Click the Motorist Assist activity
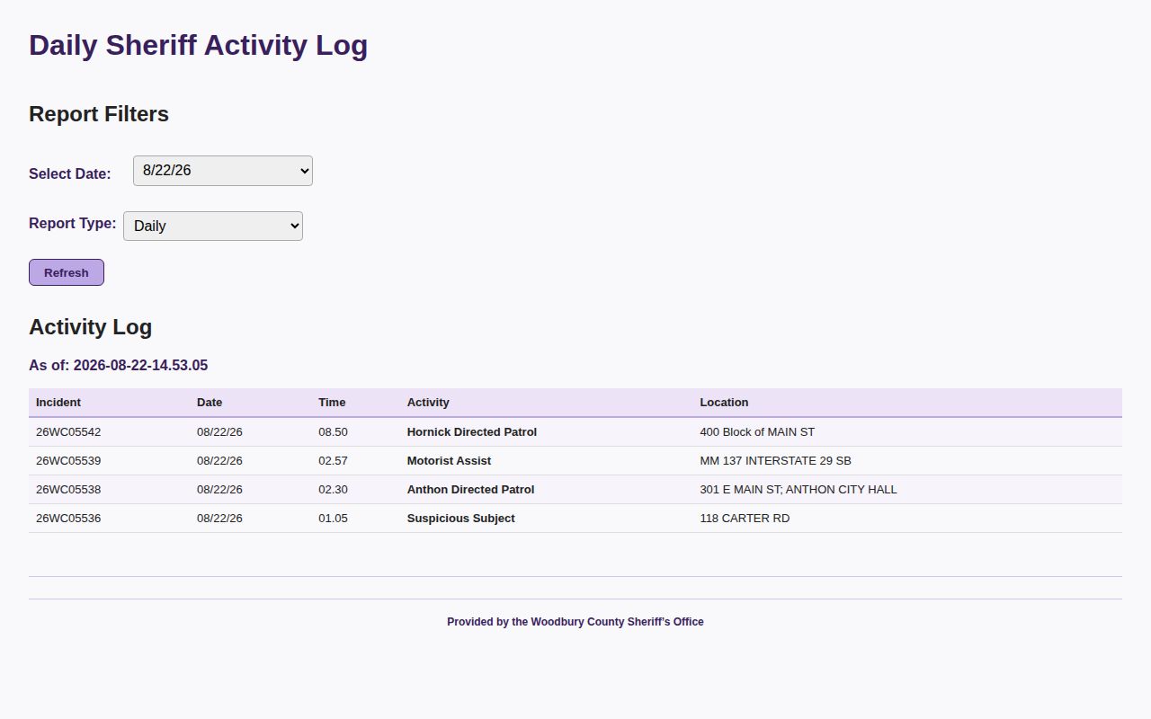This screenshot has width=1151, height=719. click(449, 461)
